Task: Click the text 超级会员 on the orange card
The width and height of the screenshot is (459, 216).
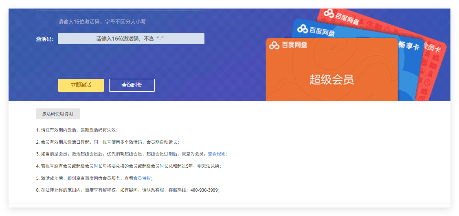Action: [332, 80]
